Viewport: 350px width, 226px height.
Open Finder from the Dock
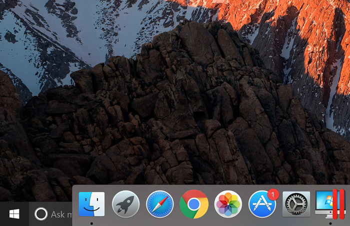(x=91, y=204)
